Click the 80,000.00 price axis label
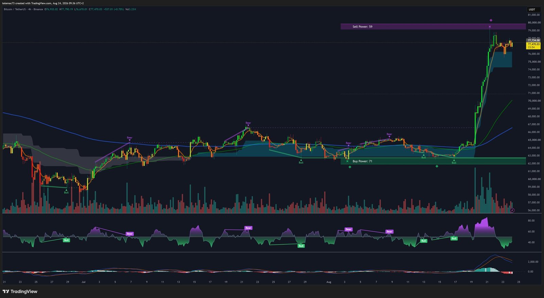Screen dimensions: 544x298 (534, 23)
